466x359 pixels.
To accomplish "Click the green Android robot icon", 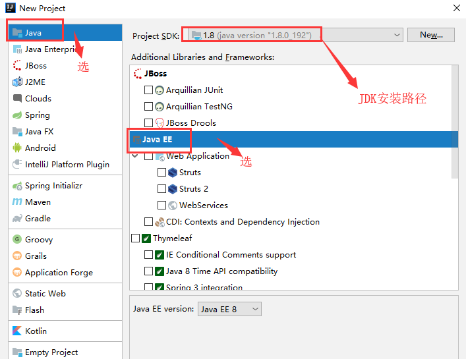I will pyautogui.click(x=17, y=148).
